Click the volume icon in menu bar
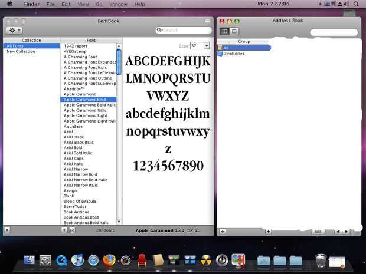The image size is (366, 274). click(347, 4)
